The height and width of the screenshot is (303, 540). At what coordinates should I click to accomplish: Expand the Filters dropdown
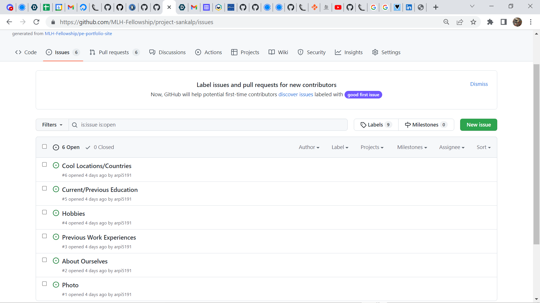(x=52, y=125)
